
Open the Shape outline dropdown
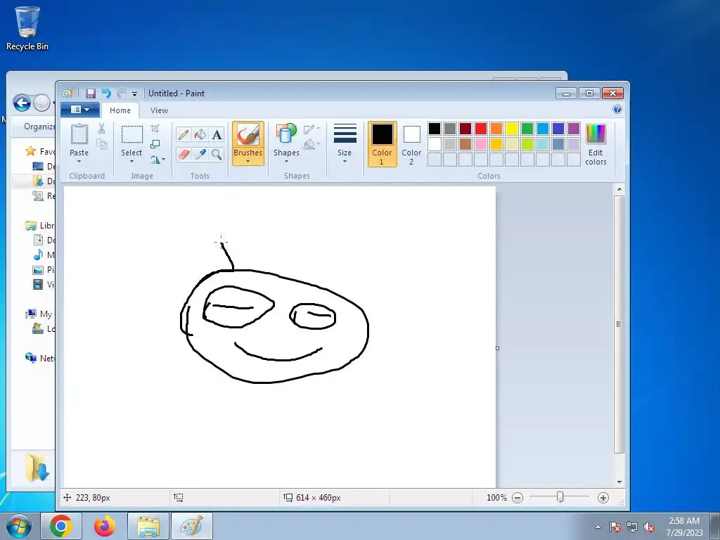coord(311,129)
